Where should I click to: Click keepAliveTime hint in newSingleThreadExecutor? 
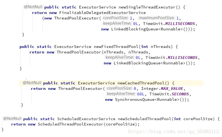tap(117, 23)
